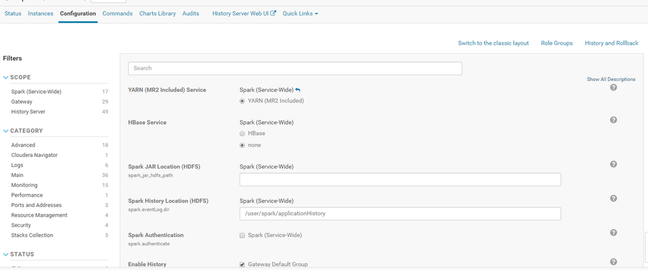The image size is (648, 270).
Task: Click spark_jar_hdfs_path property name
Action: pyautogui.click(x=149, y=175)
